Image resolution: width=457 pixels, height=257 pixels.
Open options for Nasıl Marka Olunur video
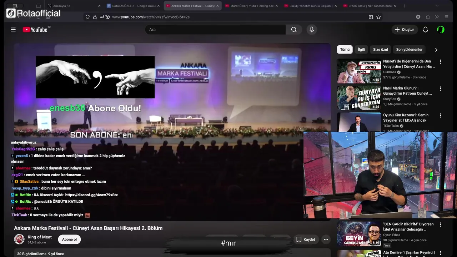click(440, 89)
